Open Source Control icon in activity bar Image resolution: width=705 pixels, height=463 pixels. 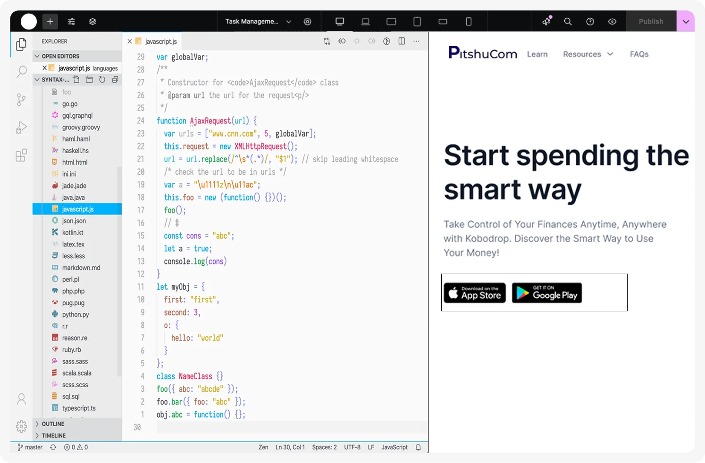[21, 99]
